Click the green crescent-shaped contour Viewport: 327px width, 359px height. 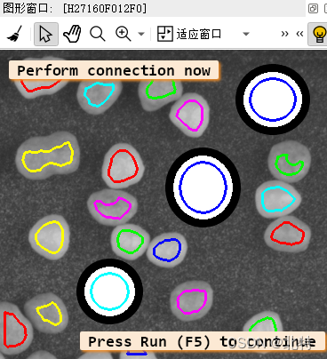pos(289,164)
